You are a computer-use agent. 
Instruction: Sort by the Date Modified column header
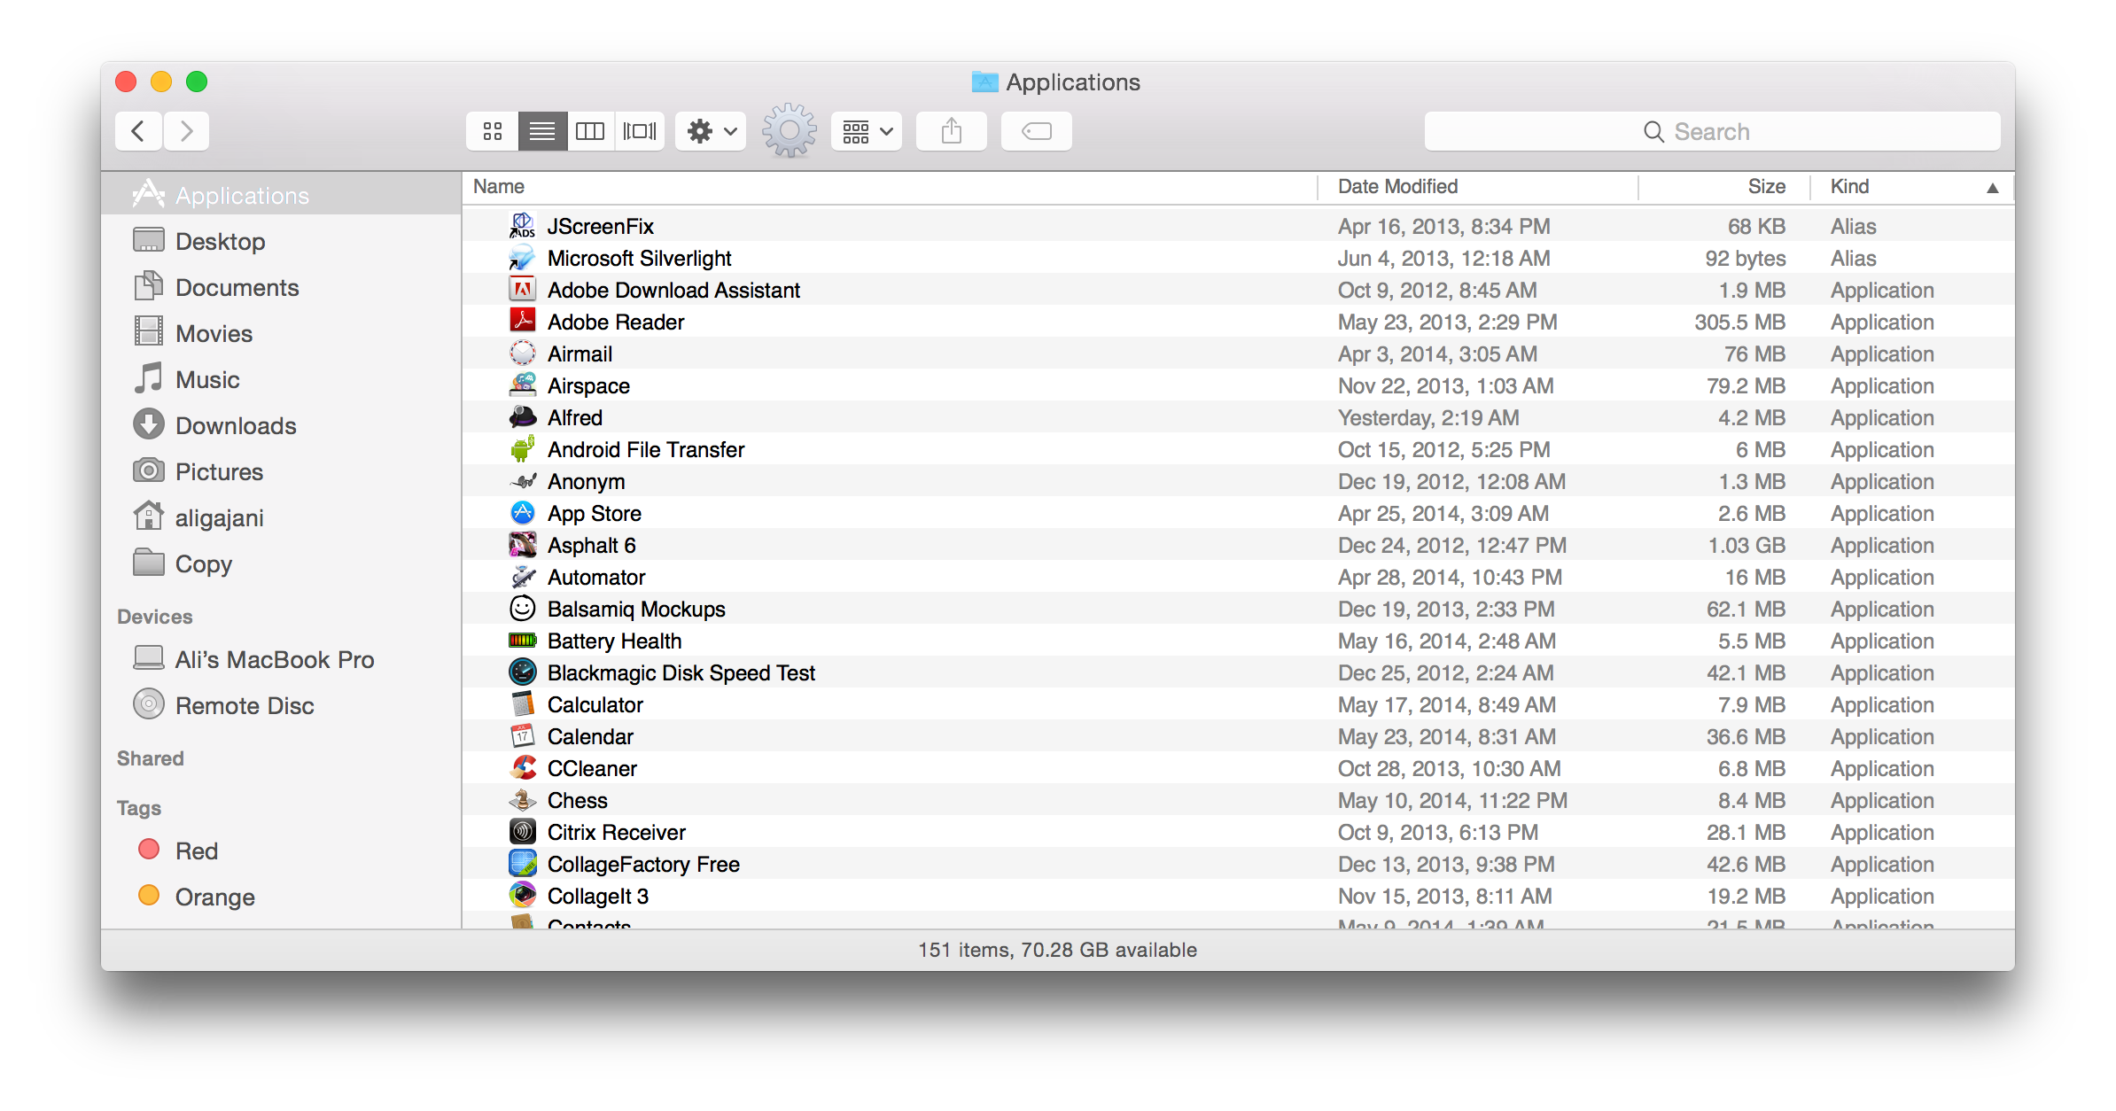[1478, 187]
